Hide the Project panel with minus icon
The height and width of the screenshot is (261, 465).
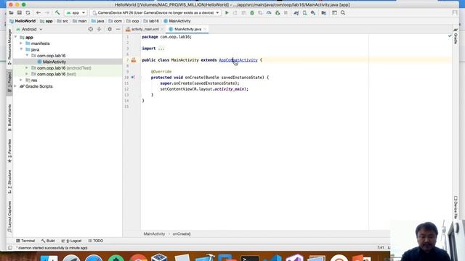[x=118, y=29]
